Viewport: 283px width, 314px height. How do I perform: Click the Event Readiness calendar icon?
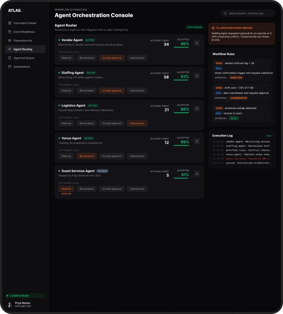click(x=10, y=32)
